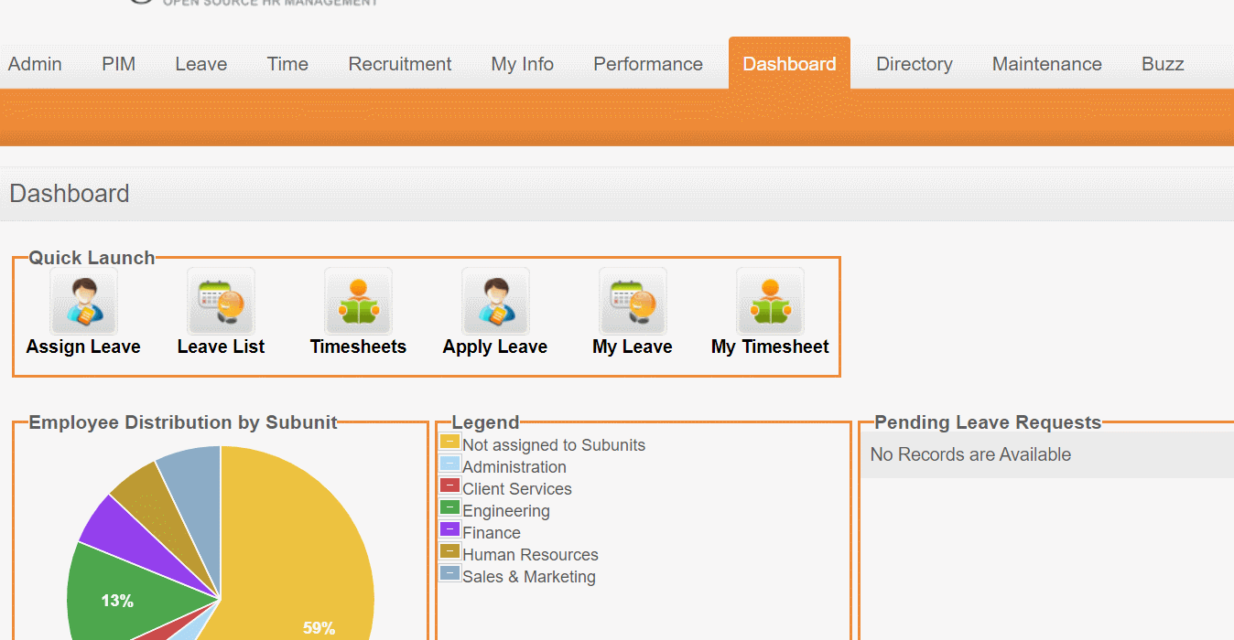
Task: Click the My Timesheet label
Action: (770, 347)
